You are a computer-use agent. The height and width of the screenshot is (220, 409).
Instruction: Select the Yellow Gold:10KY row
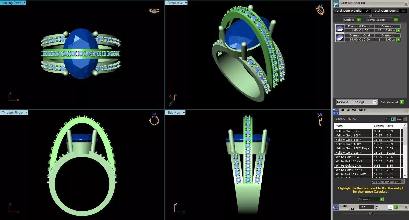pos(369,135)
